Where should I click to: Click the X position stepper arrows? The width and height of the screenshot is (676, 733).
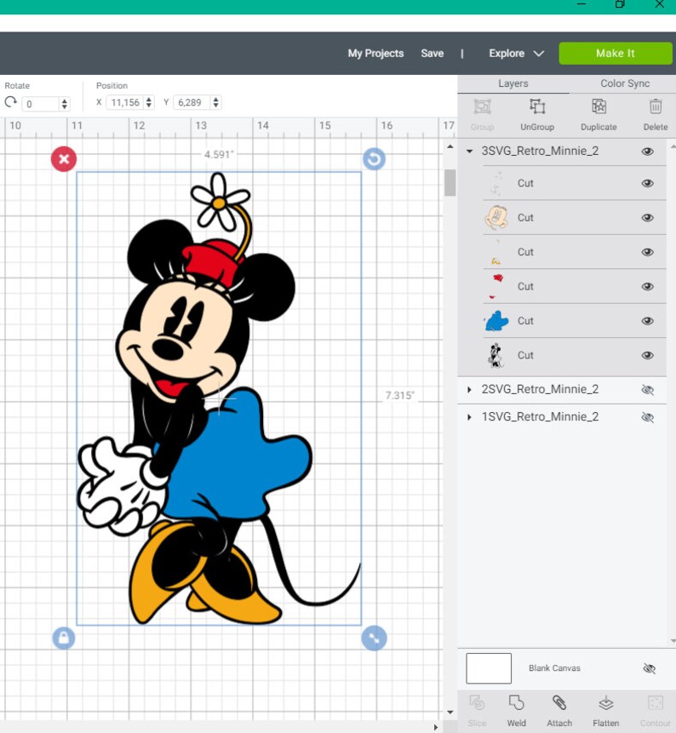149,102
